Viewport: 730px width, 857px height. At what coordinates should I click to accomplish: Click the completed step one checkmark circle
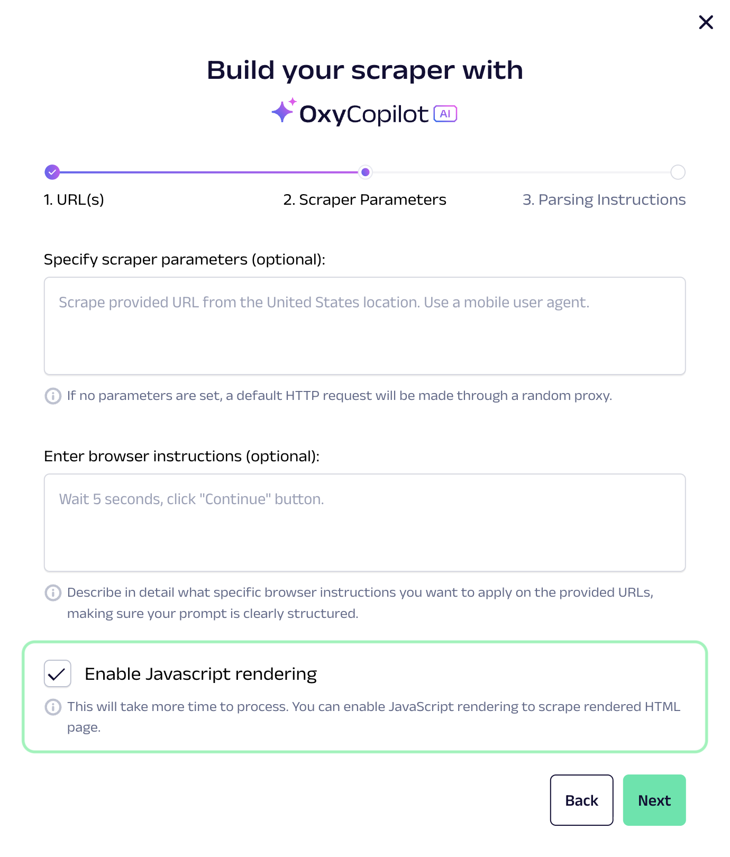(x=52, y=172)
